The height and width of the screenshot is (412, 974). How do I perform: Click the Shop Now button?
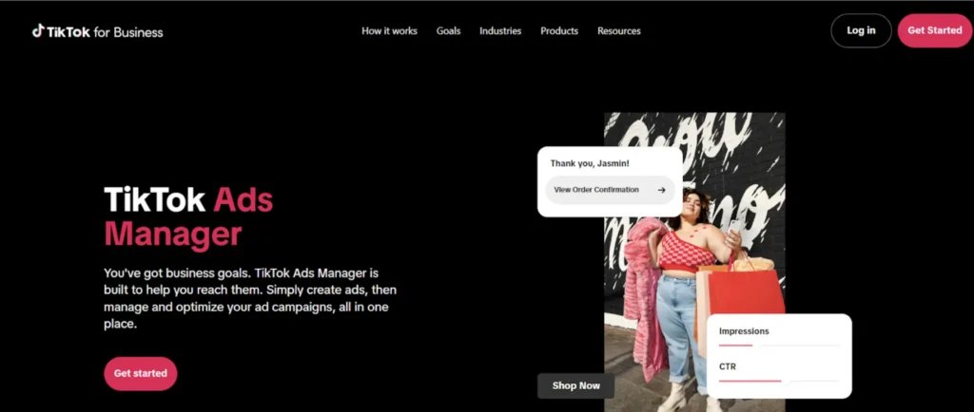[575, 386]
